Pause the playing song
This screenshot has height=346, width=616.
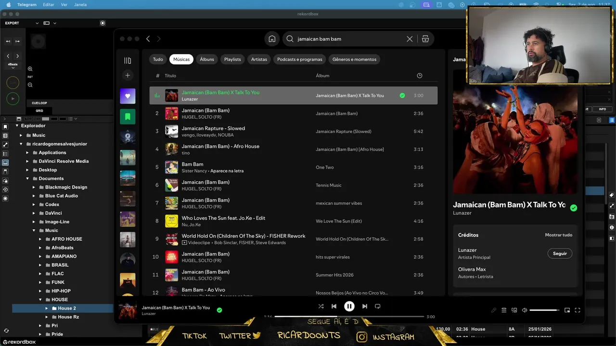[349, 306]
